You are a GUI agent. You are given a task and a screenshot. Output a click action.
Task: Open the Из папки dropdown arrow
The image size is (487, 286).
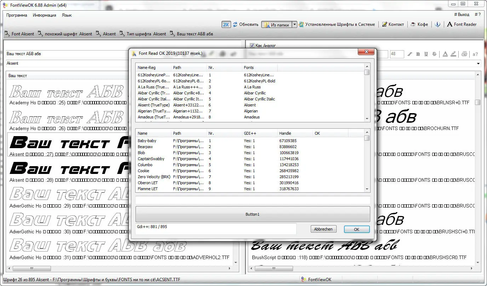coord(295,24)
